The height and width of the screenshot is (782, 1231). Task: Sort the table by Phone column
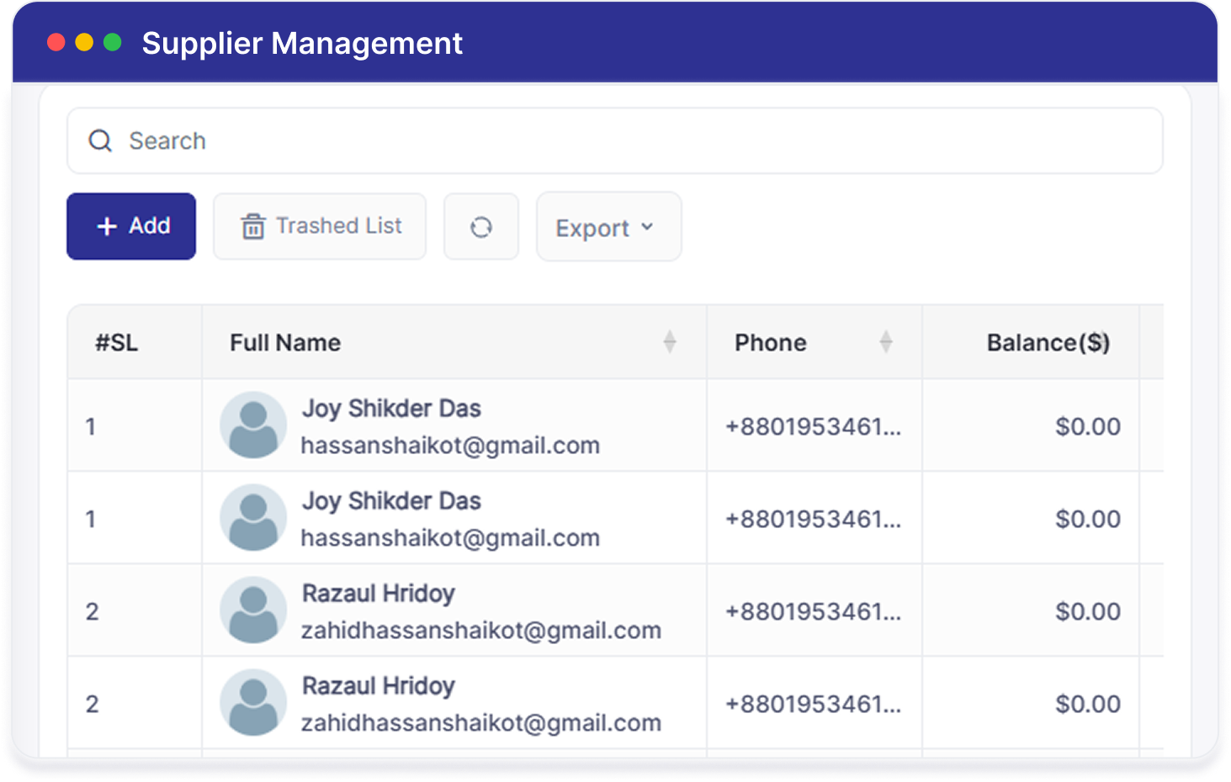886,342
